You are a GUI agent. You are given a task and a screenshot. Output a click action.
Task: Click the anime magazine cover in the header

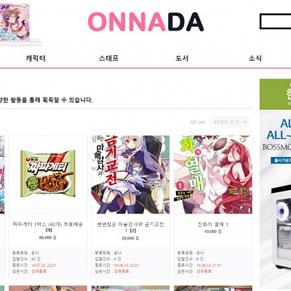tap(15, 23)
